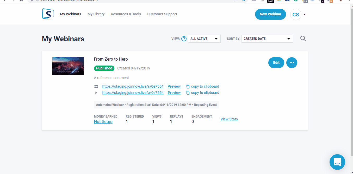Go to Resources & Tools menu
This screenshot has height=174, width=353.
[126, 14]
